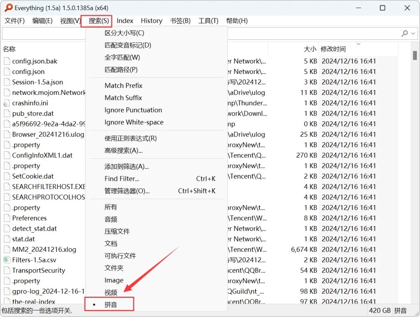The width and height of the screenshot is (420, 317).
Task: Toggle 使用正则表达式(R) option
Action: pyautogui.click(x=157, y=138)
